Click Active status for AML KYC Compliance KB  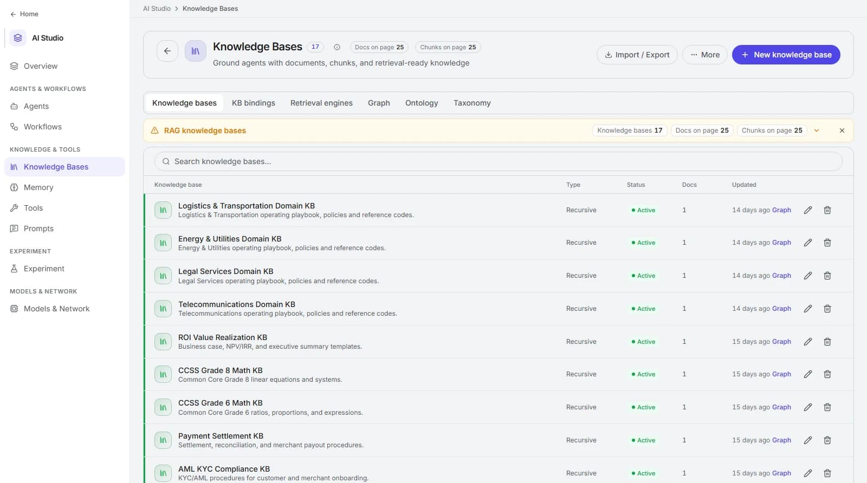click(x=643, y=473)
